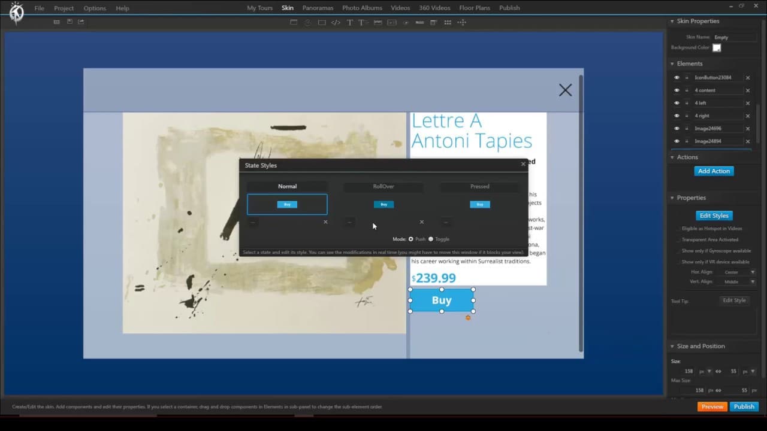Open the Project menu

pos(64,8)
